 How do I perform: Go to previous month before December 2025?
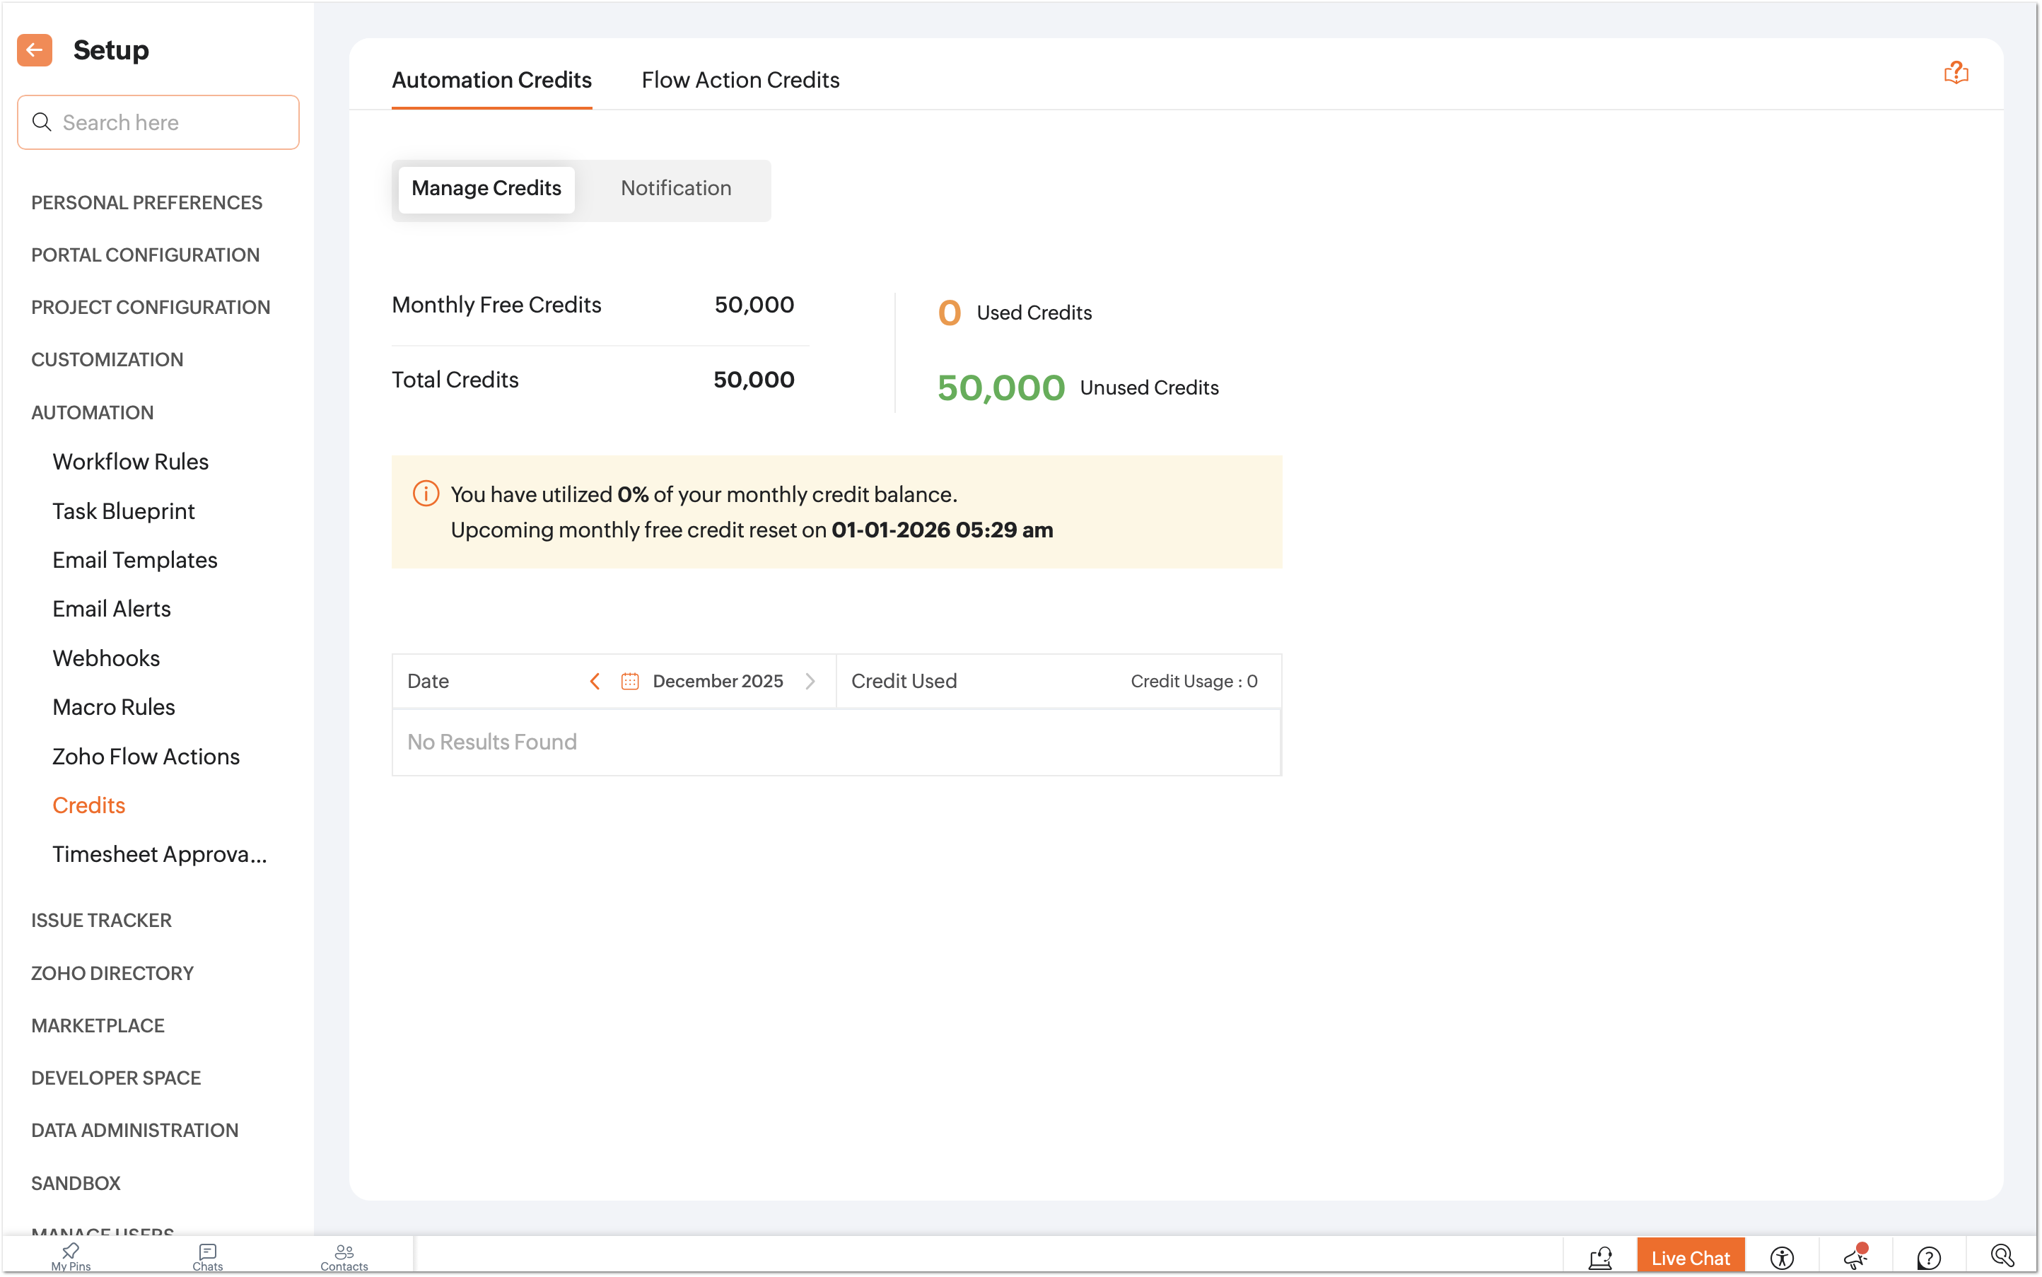[x=595, y=681]
